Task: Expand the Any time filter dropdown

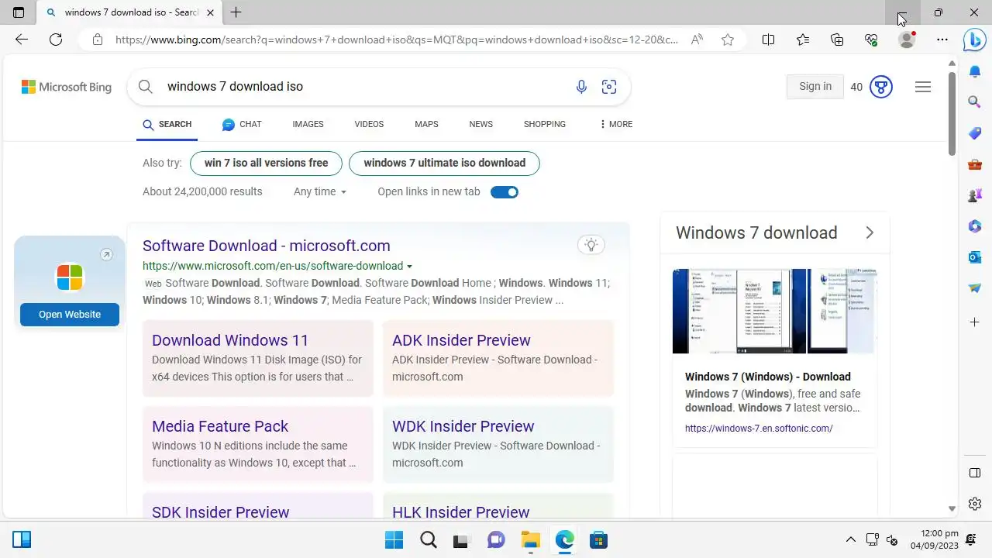Action: 320,191
